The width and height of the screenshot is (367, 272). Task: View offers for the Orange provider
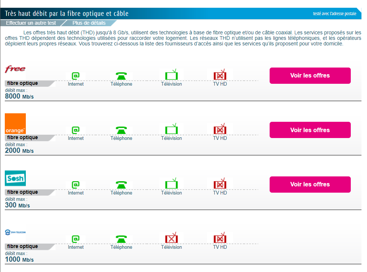(310, 130)
